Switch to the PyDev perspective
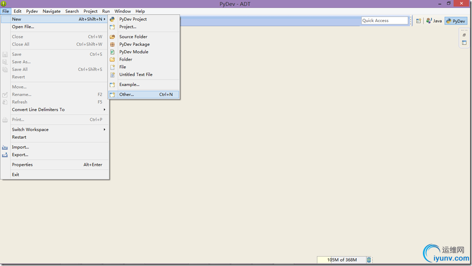Screen dimensions: 472x266 [x=456, y=21]
